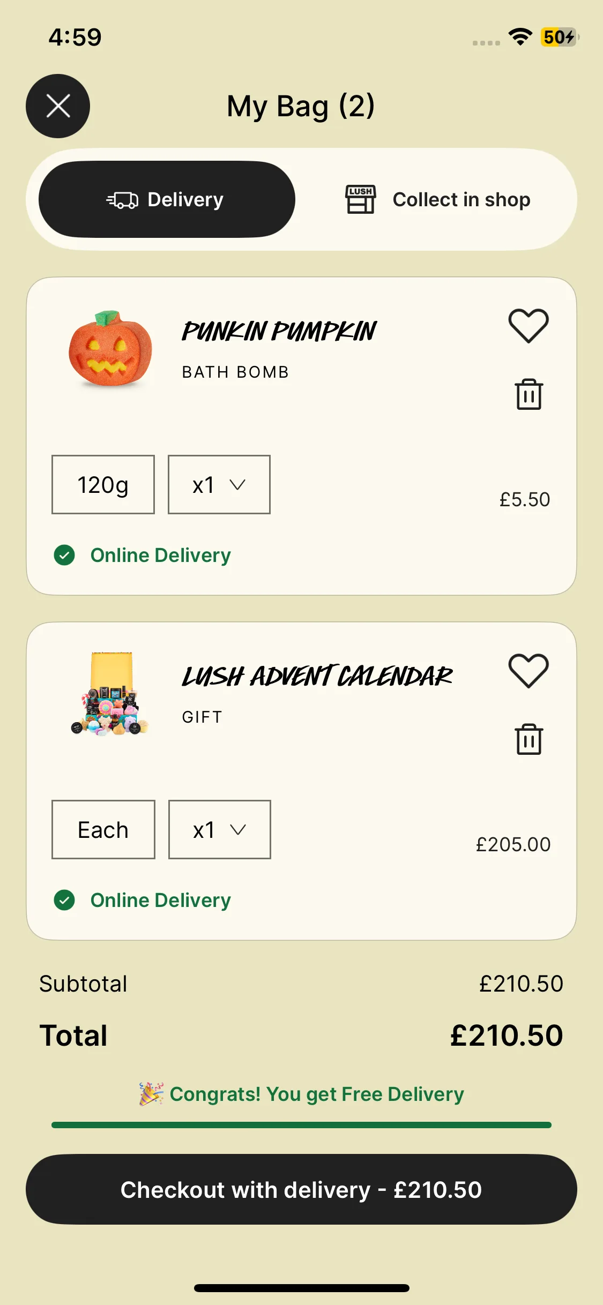Tap green check beside Punkin Pumpkin delivery
The width and height of the screenshot is (603, 1305).
64,555
